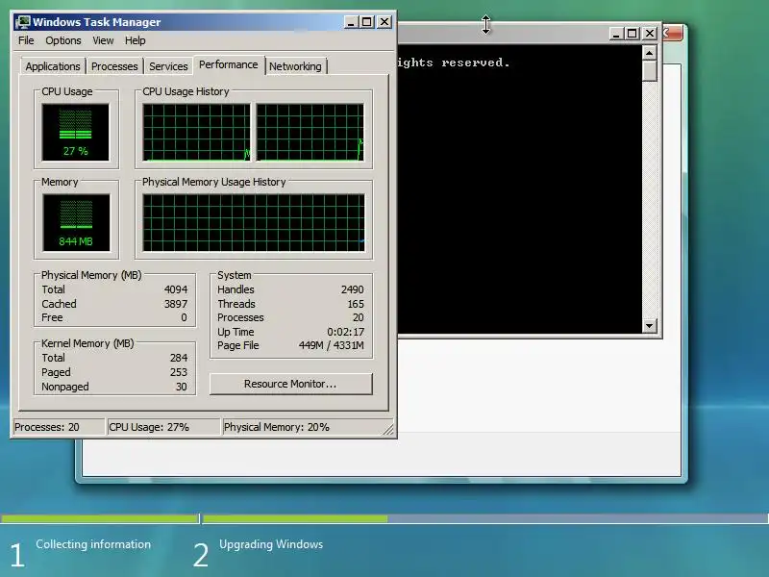The image size is (769, 577).
Task: Minimize the command prompt window
Action: point(616,34)
